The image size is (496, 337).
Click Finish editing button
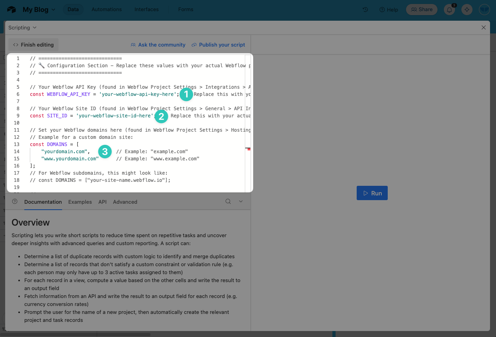click(x=33, y=45)
